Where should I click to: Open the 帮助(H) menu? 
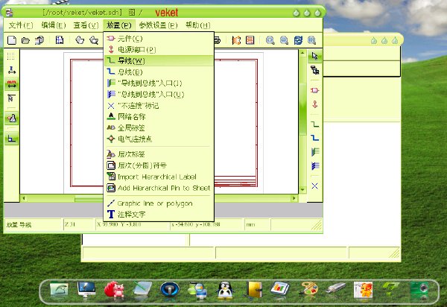click(x=198, y=25)
